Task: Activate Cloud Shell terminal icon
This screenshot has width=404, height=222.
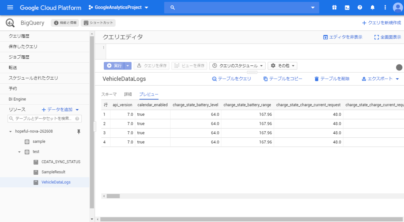Action: (347, 7)
